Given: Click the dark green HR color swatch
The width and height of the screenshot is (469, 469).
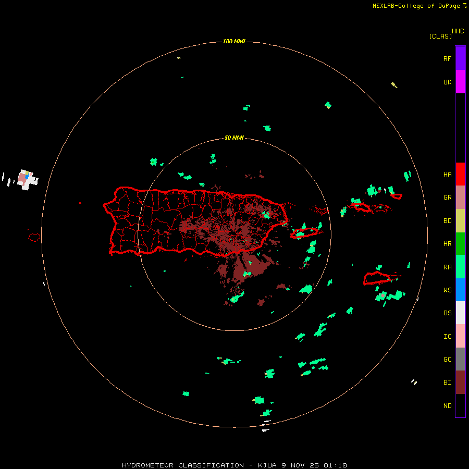Looking at the screenshot, I should 460,244.
